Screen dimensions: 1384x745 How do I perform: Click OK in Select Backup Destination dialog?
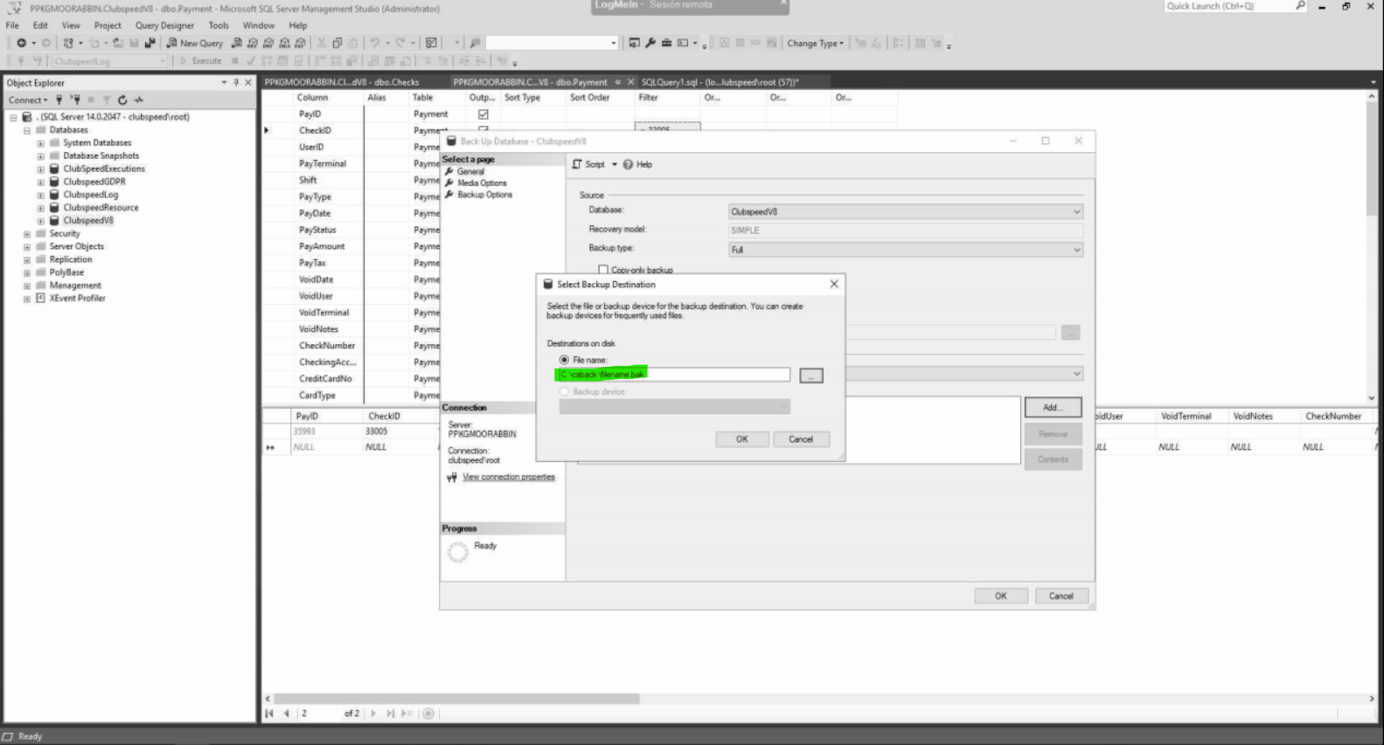point(741,439)
